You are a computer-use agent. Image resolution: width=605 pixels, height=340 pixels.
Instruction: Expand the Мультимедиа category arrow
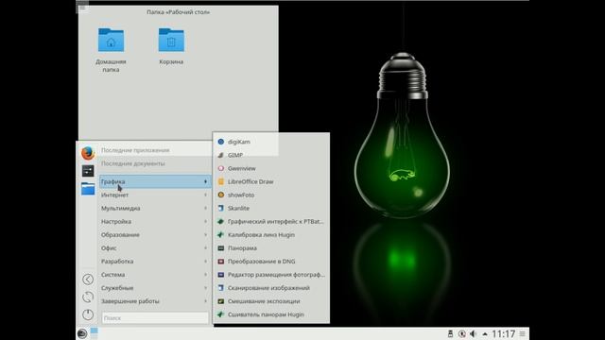(x=205, y=208)
